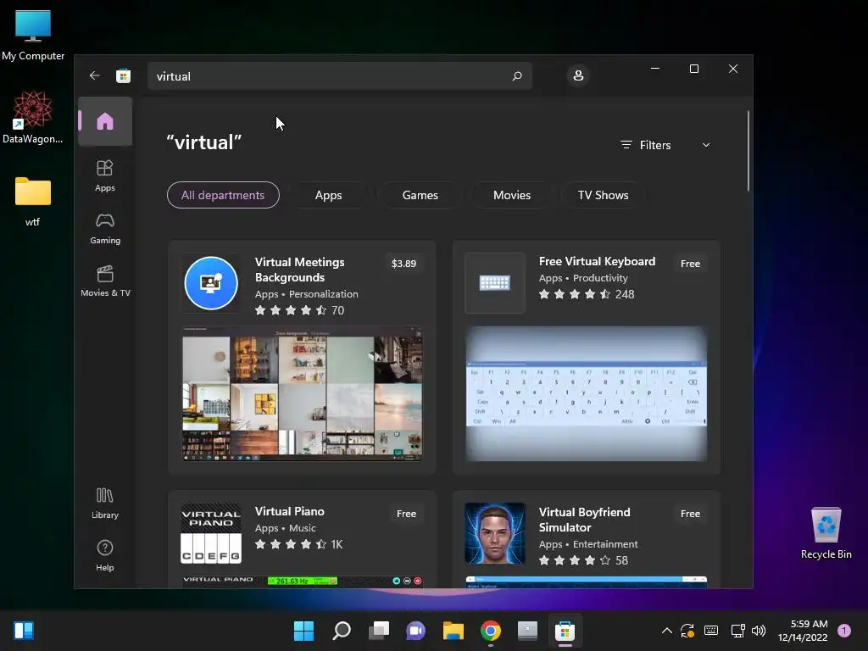Expand the Filters dropdown
Image resolution: width=868 pixels, height=651 pixels.
pyautogui.click(x=665, y=145)
